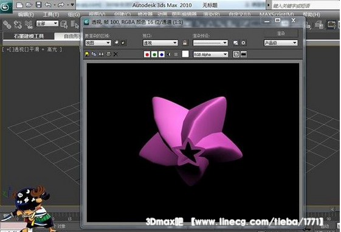
Task: Save rendered image icon
Action: [x=87, y=54]
